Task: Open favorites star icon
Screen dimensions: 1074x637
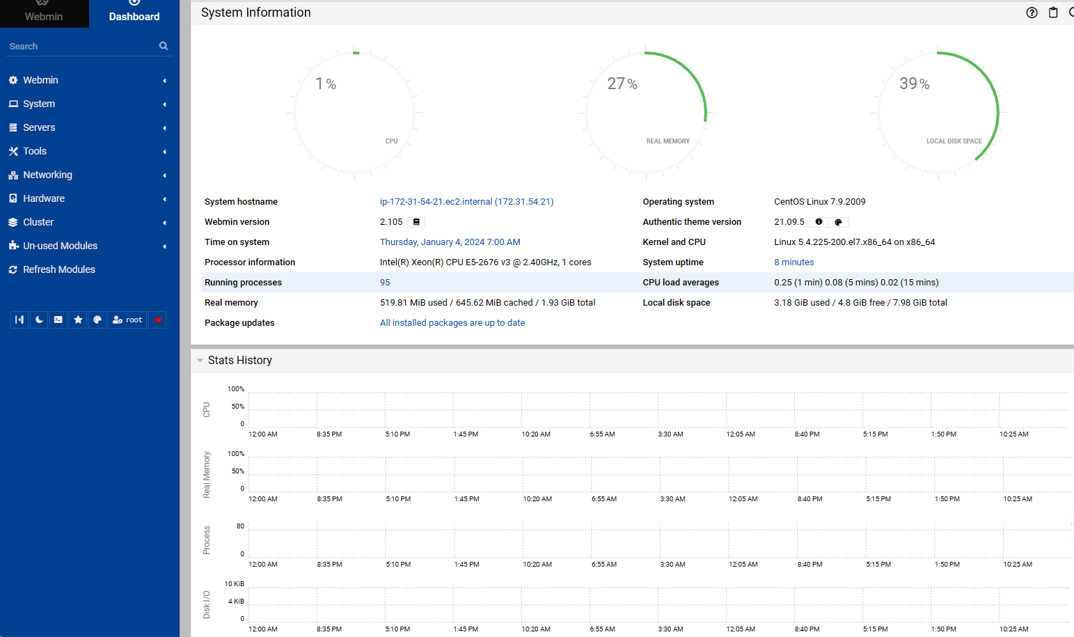Action: point(78,320)
